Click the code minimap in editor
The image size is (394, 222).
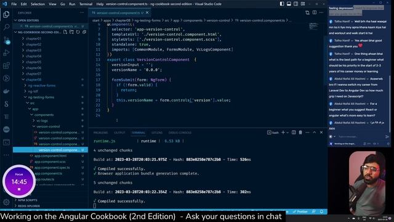click(x=313, y=26)
